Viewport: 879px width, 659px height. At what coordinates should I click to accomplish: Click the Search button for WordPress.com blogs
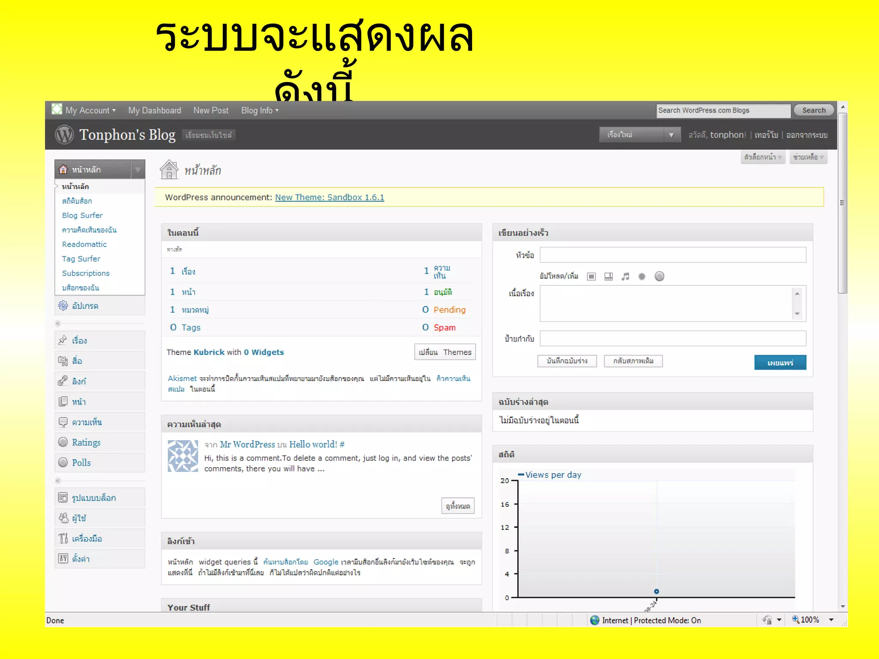(814, 110)
